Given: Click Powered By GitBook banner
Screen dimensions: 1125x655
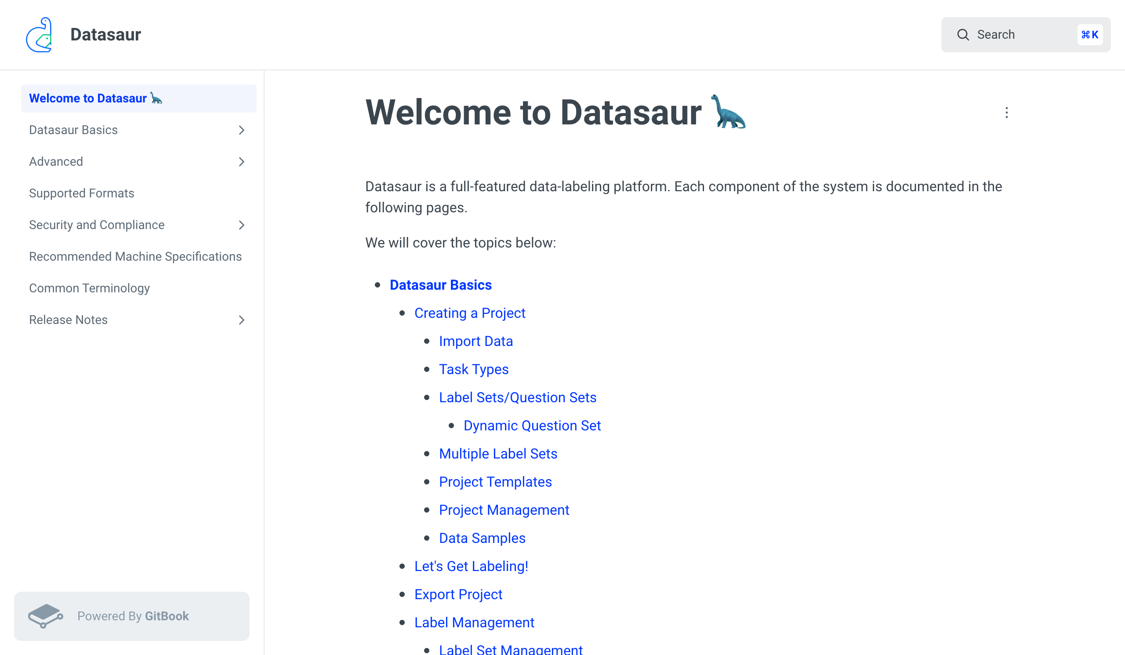Looking at the screenshot, I should 132,616.
